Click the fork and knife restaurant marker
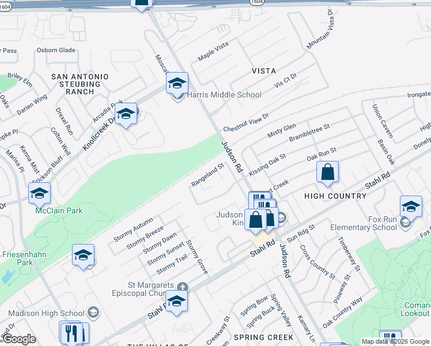 pyautogui.click(x=71, y=333)
